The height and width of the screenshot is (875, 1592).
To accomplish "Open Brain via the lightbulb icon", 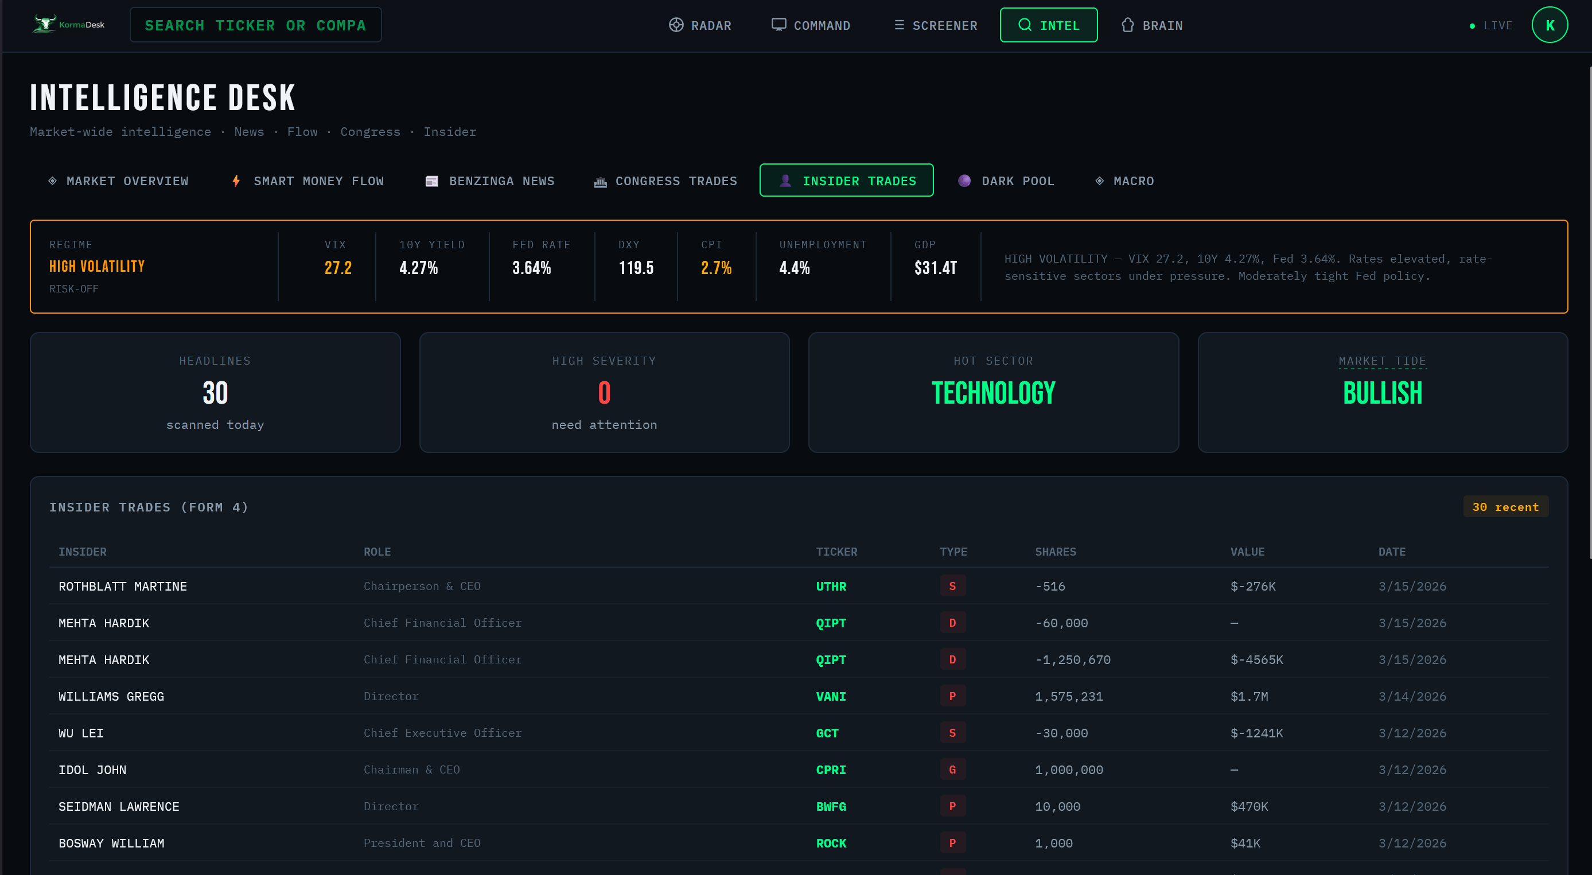I will click(1128, 25).
